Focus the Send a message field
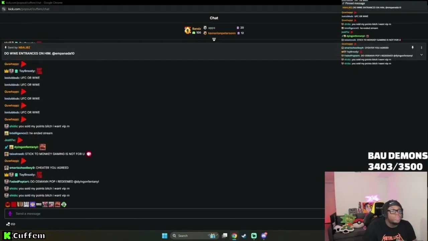 click(x=165, y=214)
